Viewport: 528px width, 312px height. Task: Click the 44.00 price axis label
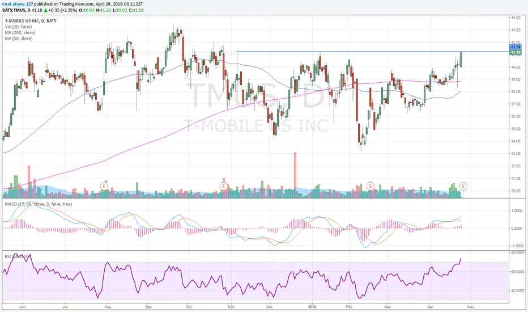tap(515, 18)
